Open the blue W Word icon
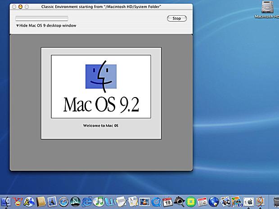The image size is (279, 209). (110, 202)
